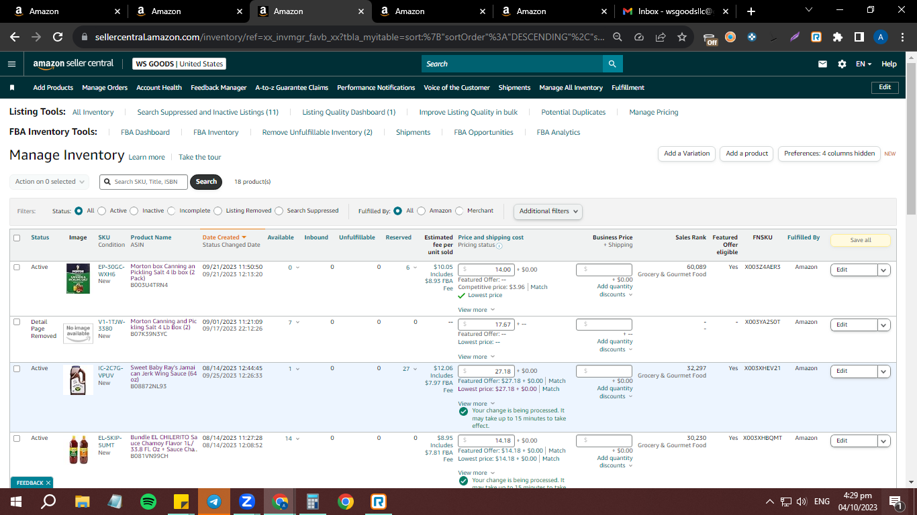Select the Active status filter
The image size is (917, 515).
click(102, 211)
